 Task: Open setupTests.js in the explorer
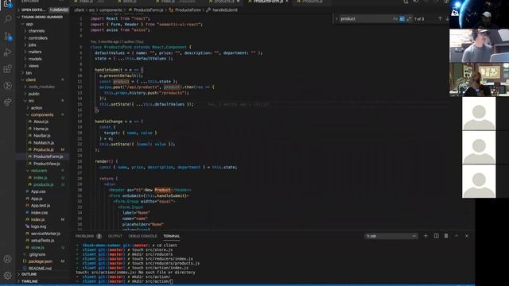pyautogui.click(x=42, y=240)
